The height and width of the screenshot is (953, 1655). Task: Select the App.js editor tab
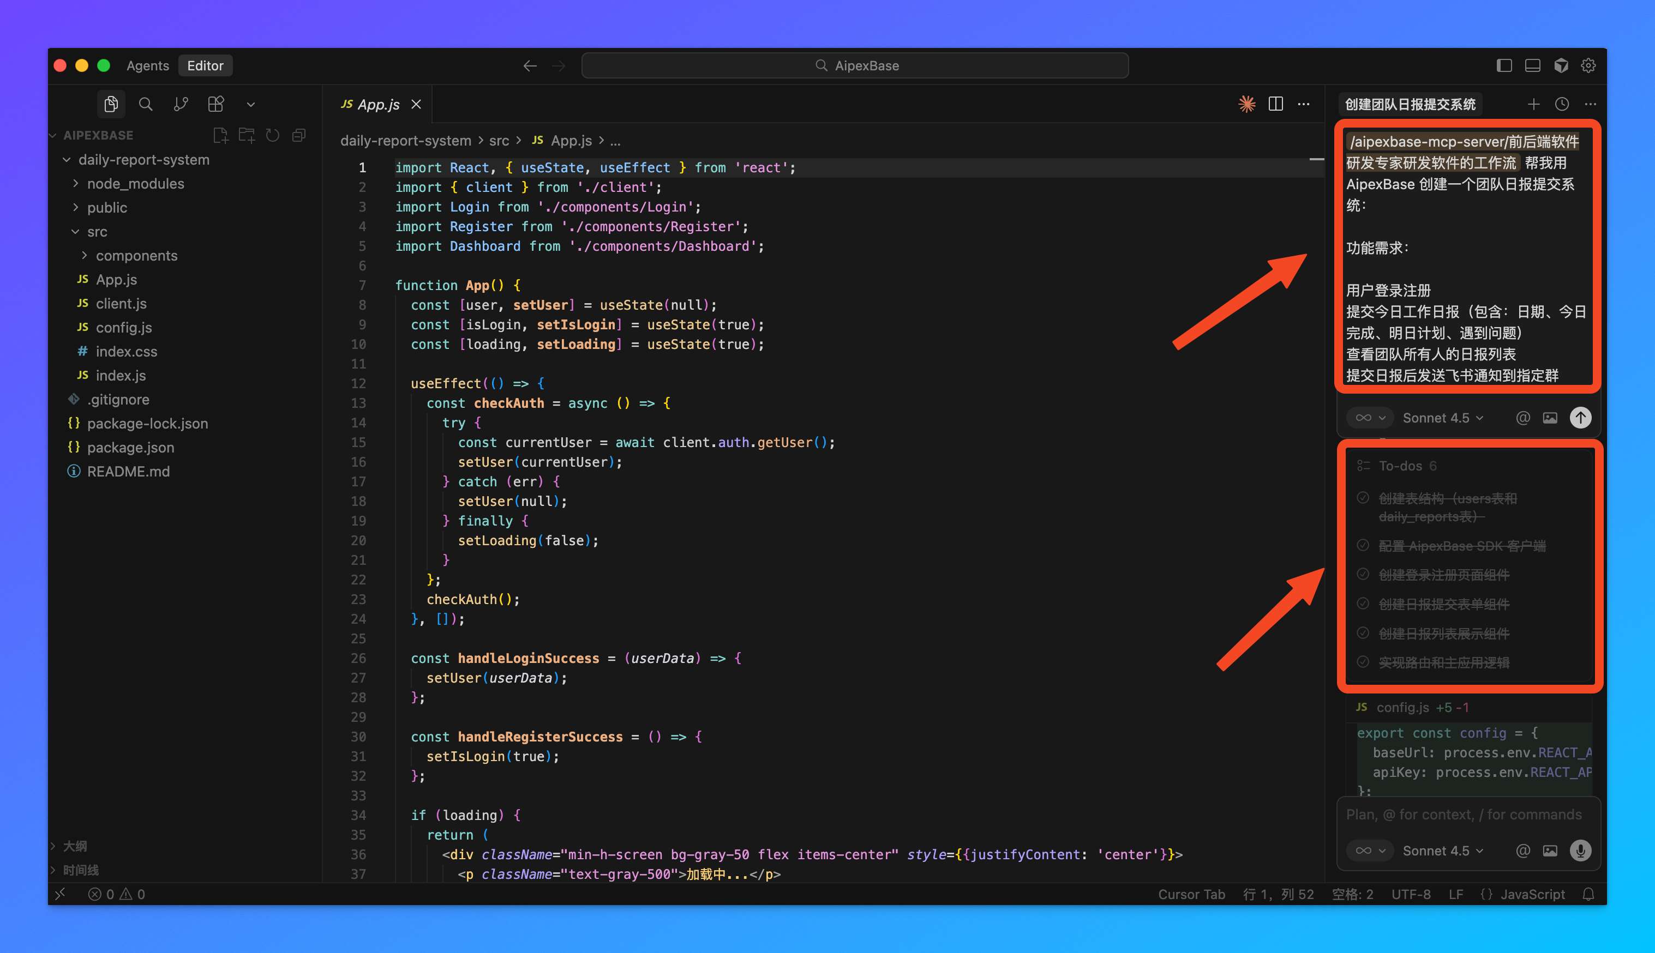[379, 104]
